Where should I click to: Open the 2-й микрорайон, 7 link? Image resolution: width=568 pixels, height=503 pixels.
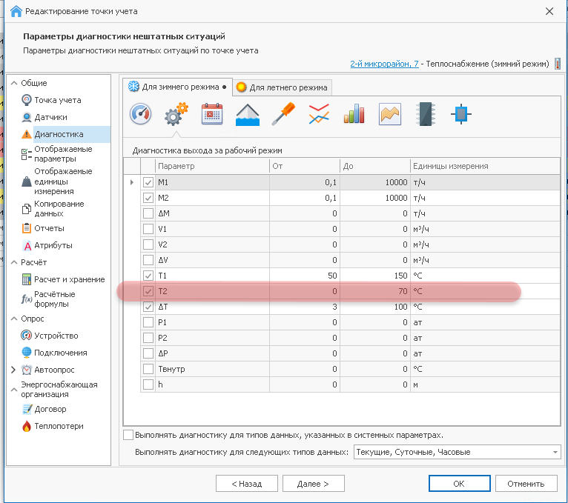point(384,64)
